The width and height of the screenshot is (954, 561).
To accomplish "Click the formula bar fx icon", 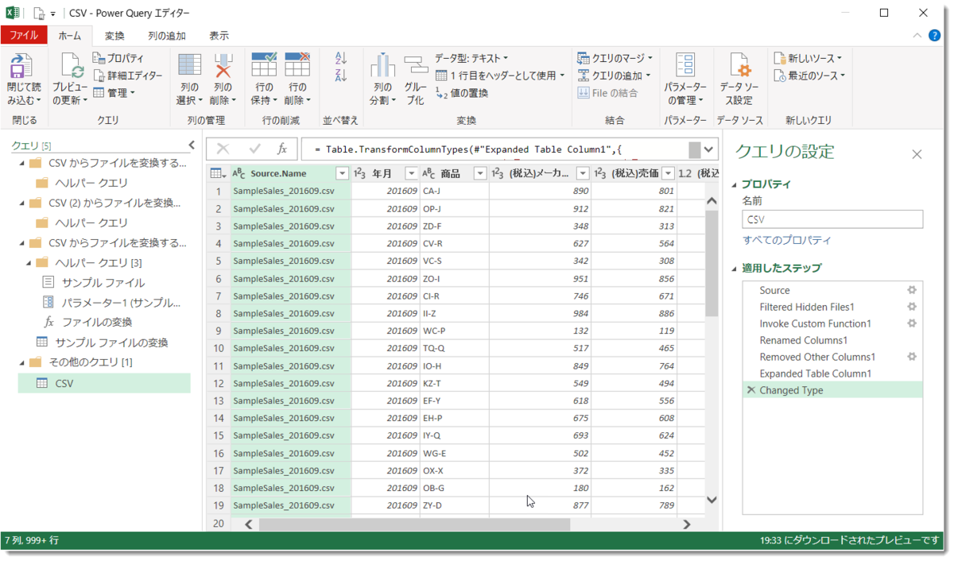I will 281,149.
